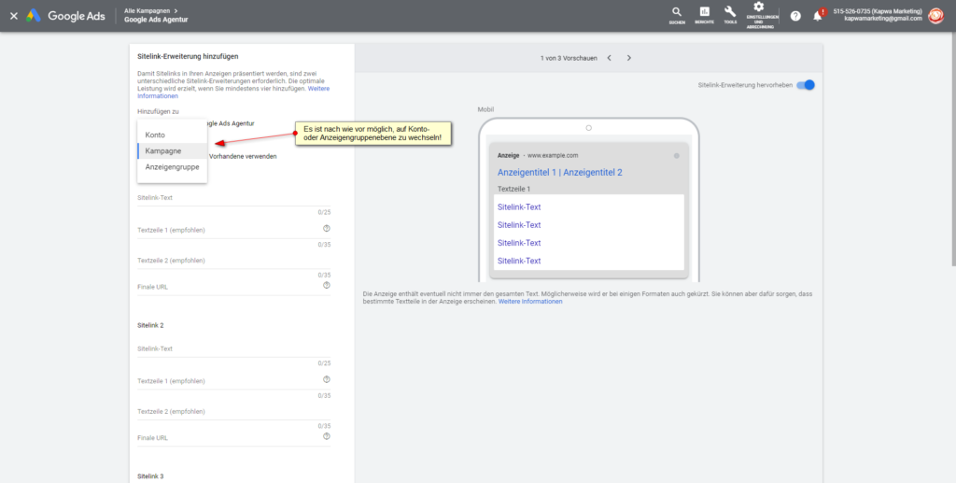This screenshot has height=483, width=956.
Task: Click the account profile avatar
Action: tap(935, 16)
